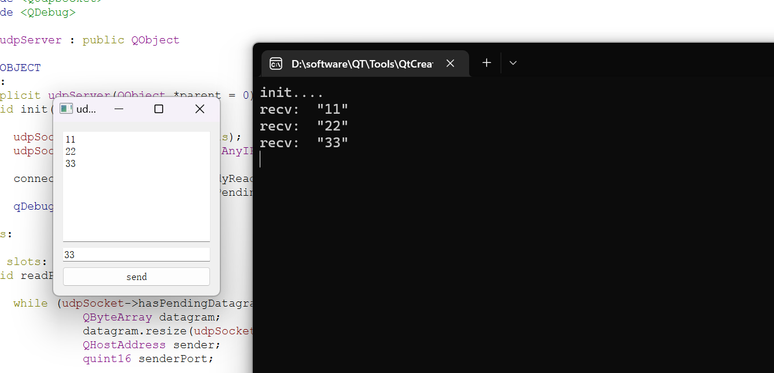
Task: Click the line '11' in the received list
Action: [x=70, y=139]
